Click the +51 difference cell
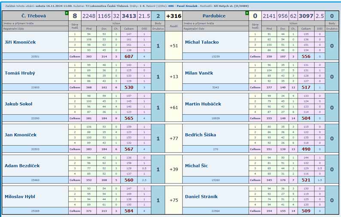The image size is (341, 217). click(174, 46)
